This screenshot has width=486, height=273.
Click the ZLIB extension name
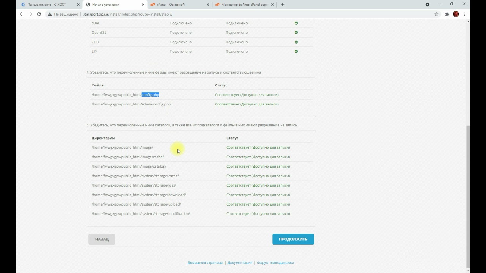[x=95, y=42]
